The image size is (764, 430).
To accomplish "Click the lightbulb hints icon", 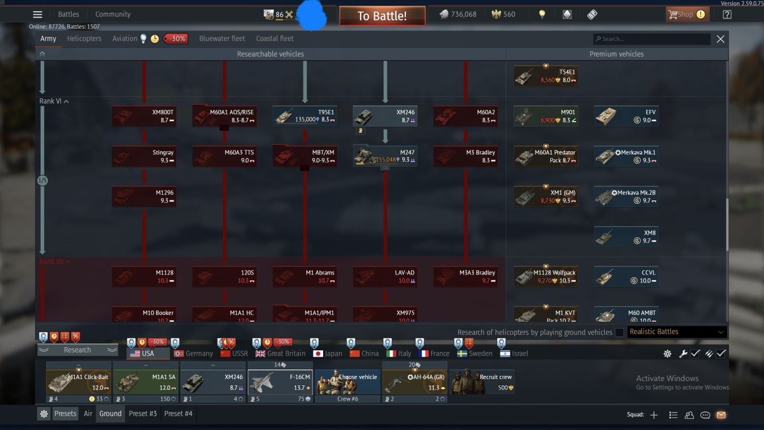I will coord(542,14).
